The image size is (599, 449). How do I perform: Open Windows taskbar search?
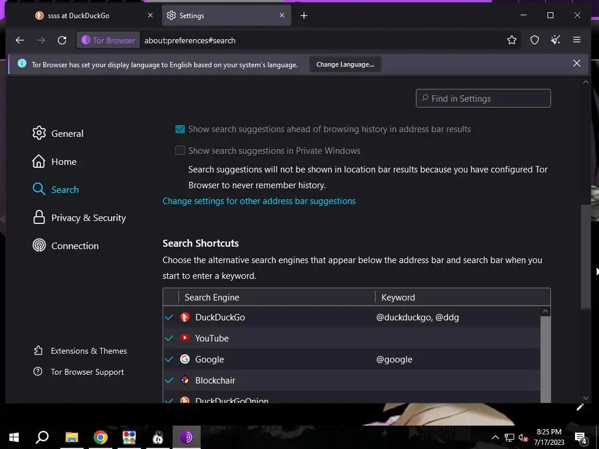coord(42,437)
